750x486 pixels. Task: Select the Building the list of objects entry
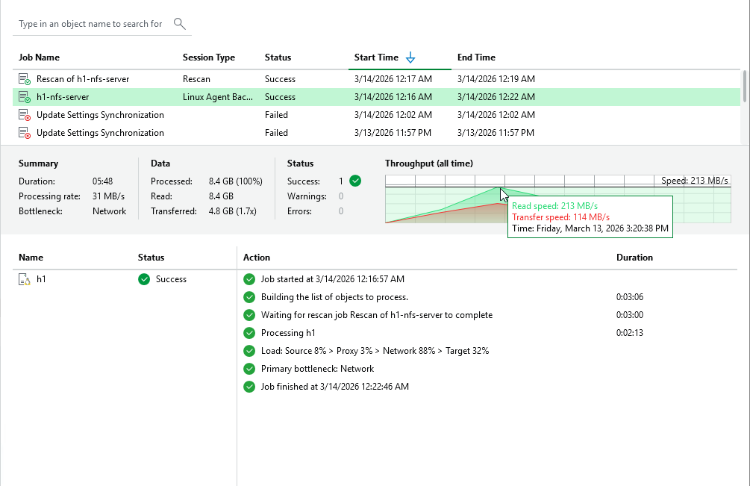(x=334, y=297)
